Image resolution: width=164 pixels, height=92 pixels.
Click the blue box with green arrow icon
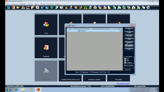pyautogui.click(x=52, y=7)
